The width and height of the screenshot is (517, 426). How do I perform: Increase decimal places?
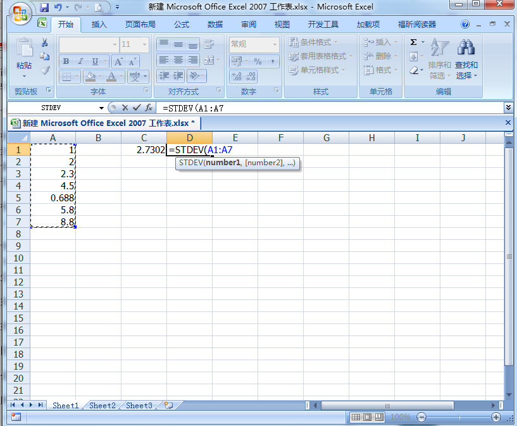[237, 77]
